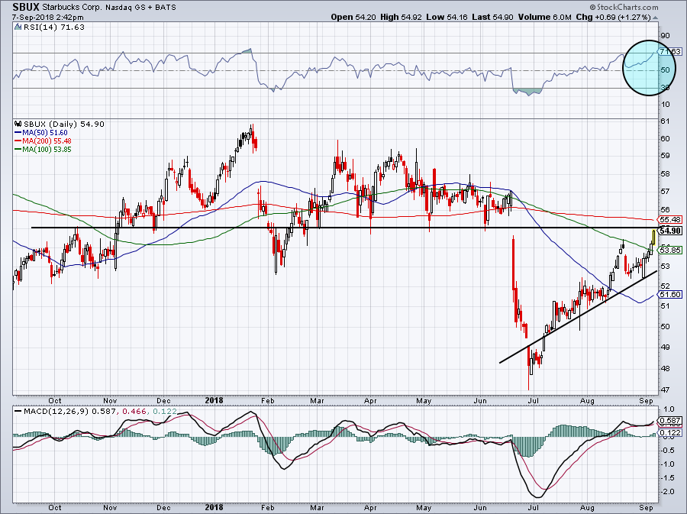The width and height of the screenshot is (687, 514).
Task: Click the green up-arrow after the change percentage
Action: pos(655,18)
